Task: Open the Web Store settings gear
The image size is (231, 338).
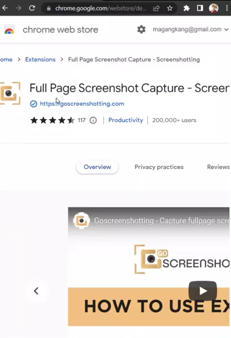Action: (141, 29)
